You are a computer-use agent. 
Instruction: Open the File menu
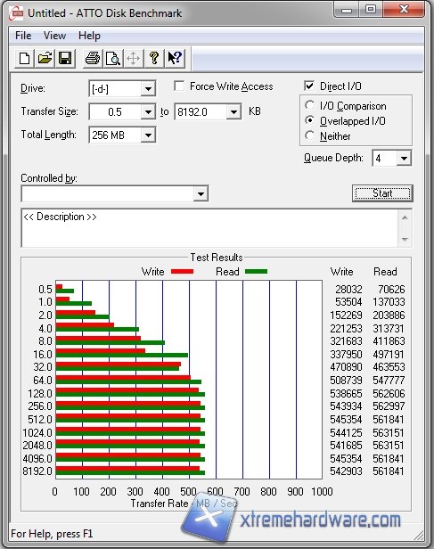tap(23, 36)
